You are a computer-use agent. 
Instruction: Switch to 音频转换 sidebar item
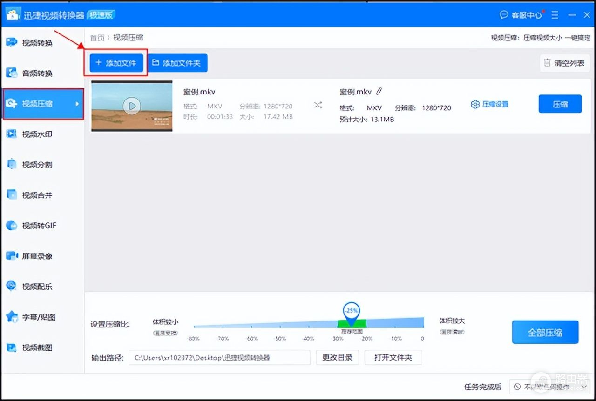(37, 73)
